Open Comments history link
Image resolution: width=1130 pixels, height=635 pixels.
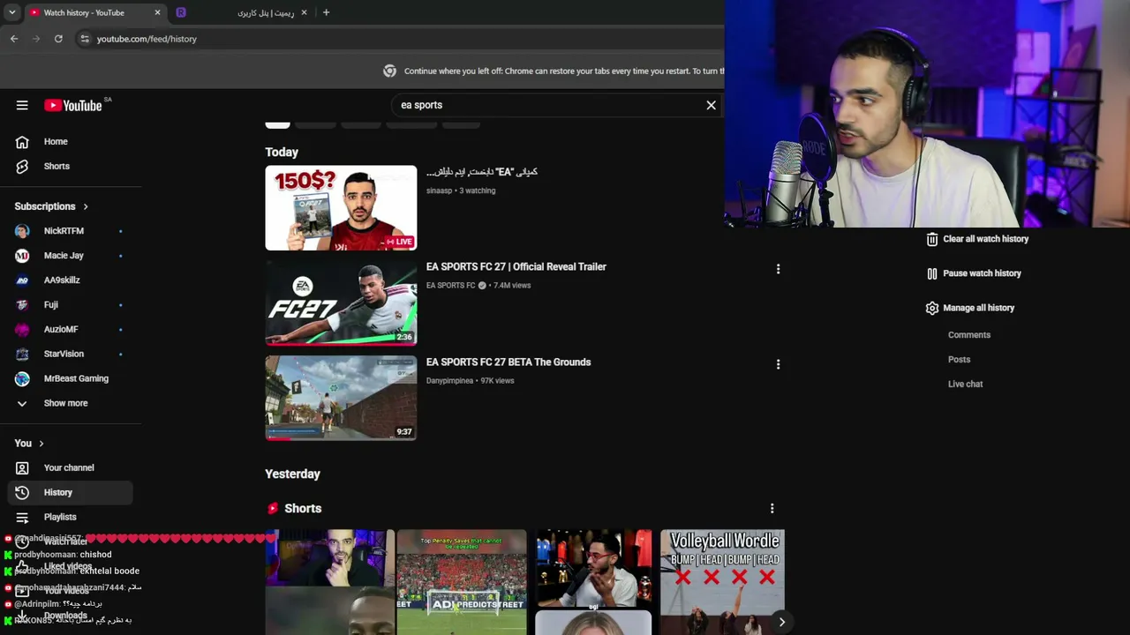tap(969, 335)
